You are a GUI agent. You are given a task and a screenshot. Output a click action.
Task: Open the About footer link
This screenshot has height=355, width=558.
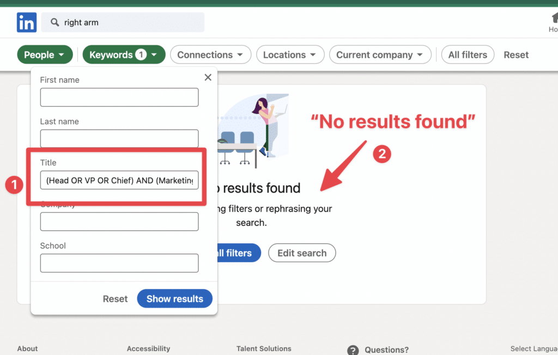point(27,348)
